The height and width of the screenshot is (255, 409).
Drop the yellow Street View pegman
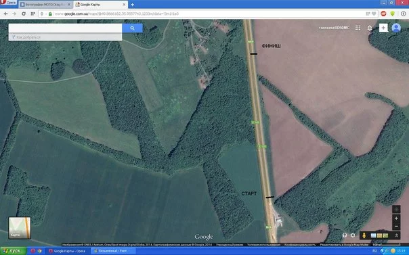tap(364, 235)
